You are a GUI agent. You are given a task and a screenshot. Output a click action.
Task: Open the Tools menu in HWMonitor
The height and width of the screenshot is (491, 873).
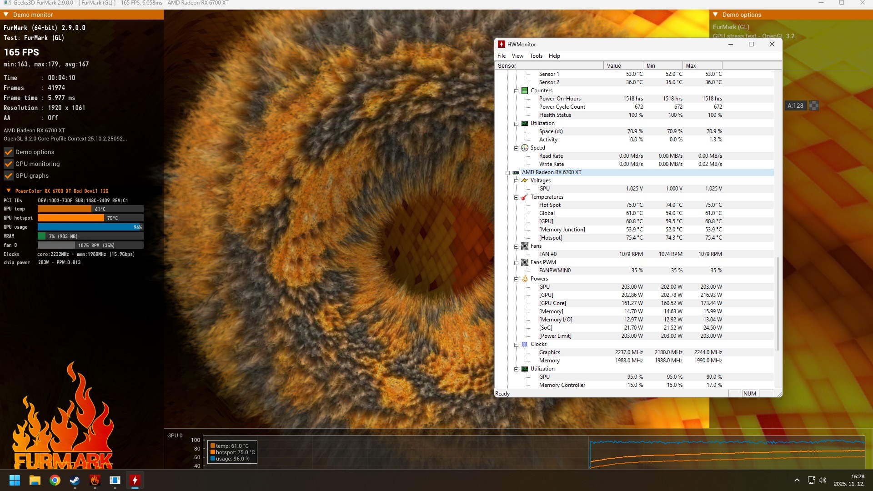pos(536,56)
